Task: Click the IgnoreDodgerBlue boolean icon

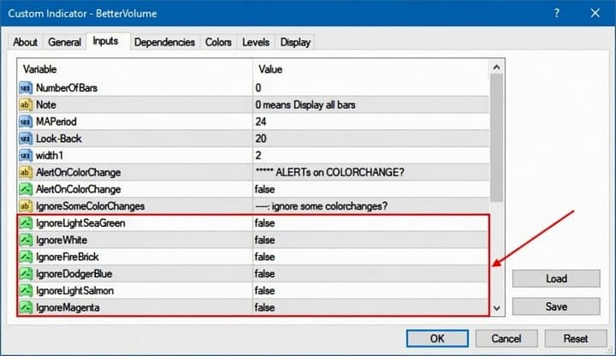Action: pos(26,274)
